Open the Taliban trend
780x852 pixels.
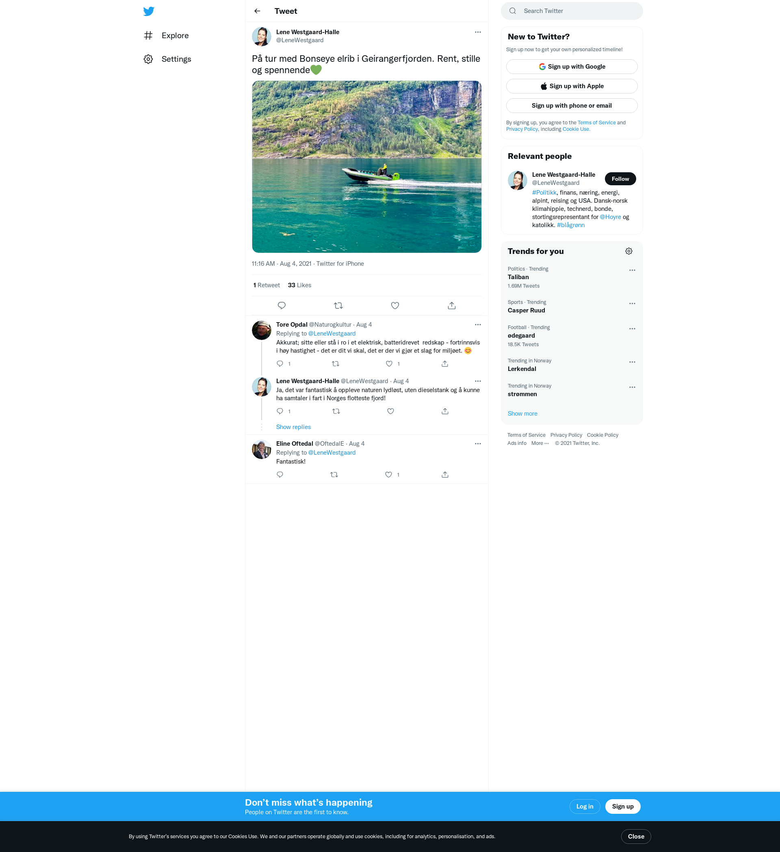tap(571, 277)
